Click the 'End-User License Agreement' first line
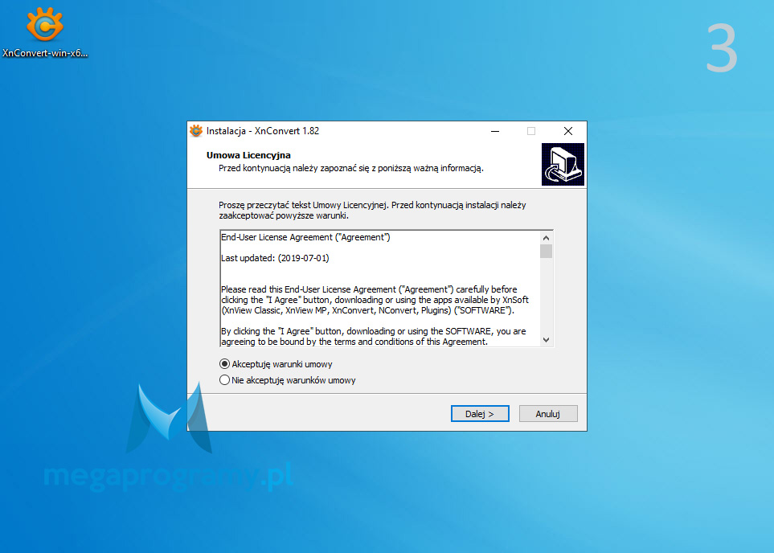The image size is (774, 553). point(305,237)
